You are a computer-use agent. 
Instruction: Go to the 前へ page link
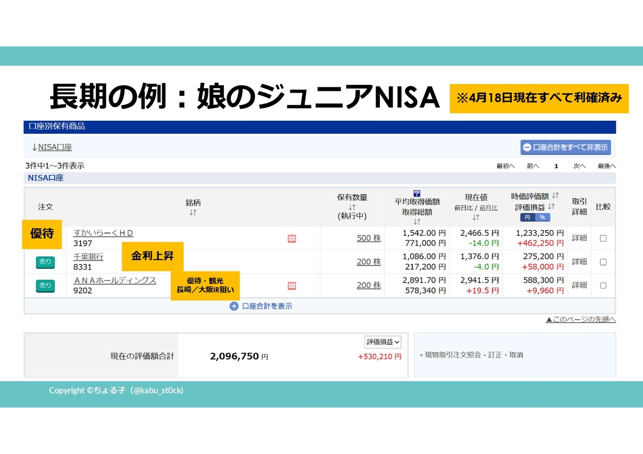pos(533,166)
